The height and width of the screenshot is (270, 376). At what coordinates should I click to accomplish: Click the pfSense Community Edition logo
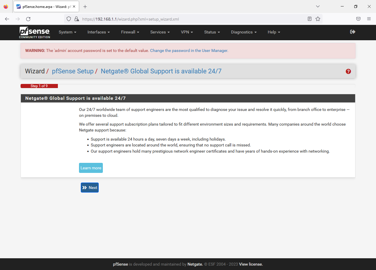click(35, 32)
